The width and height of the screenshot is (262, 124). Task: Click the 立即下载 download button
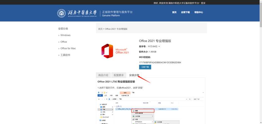[145, 67]
